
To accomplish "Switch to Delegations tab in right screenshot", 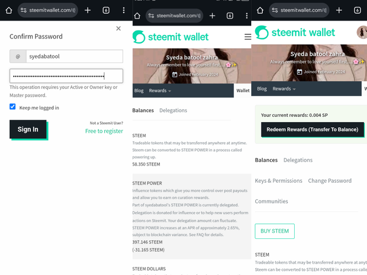I will 298,160.
